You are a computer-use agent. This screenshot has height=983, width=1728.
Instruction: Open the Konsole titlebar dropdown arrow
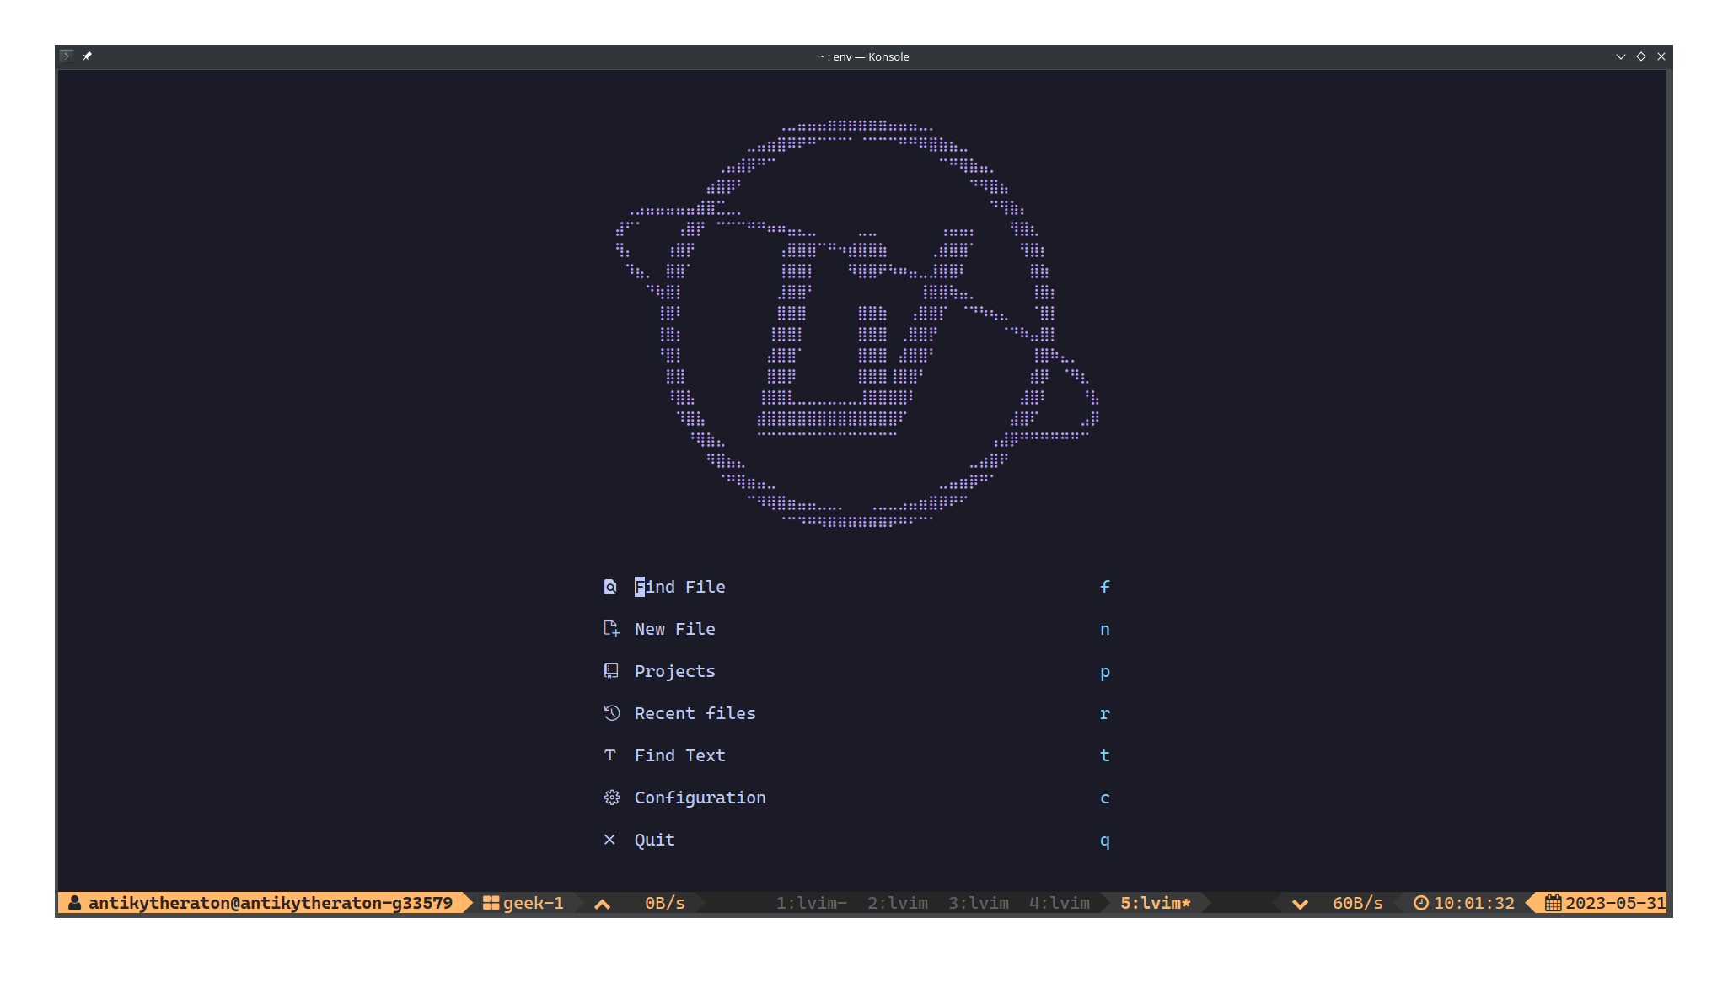(x=1620, y=56)
